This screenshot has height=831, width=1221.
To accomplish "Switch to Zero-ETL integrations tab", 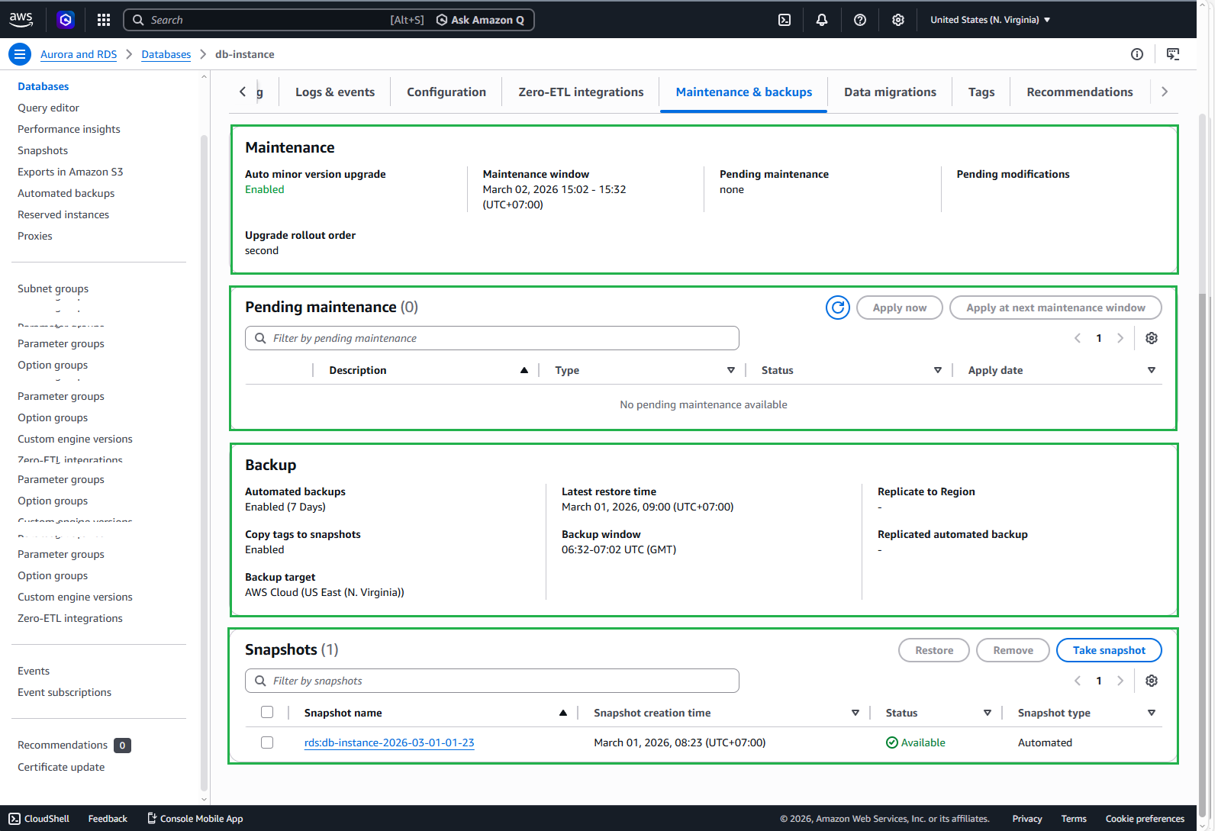I will click(x=581, y=92).
